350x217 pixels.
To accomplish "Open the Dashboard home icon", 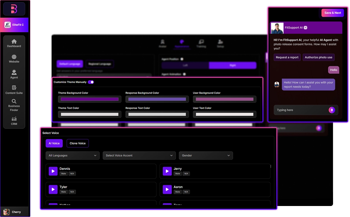I will pos(14,42).
